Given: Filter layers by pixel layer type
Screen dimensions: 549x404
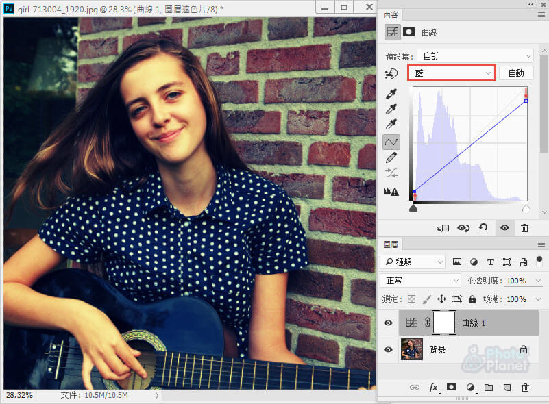Looking at the screenshot, I should click(457, 262).
